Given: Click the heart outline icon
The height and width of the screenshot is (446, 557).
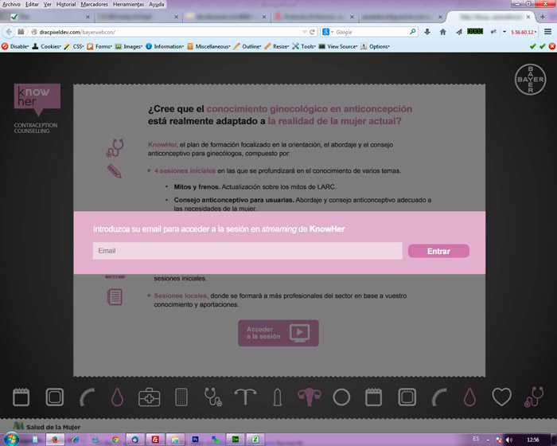Looking at the screenshot, I should coord(501,397).
